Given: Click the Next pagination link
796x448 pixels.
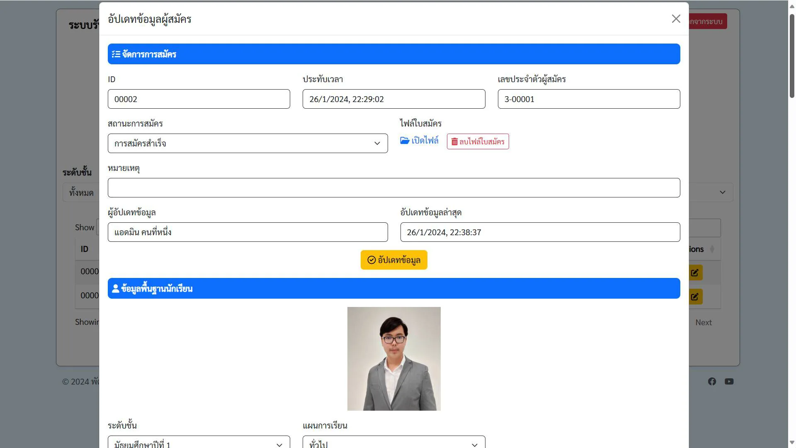Looking at the screenshot, I should click(703, 322).
